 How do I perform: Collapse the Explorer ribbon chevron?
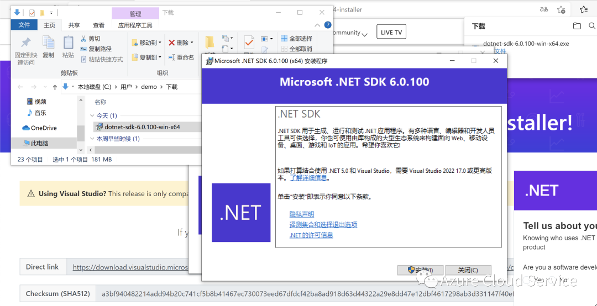click(317, 25)
